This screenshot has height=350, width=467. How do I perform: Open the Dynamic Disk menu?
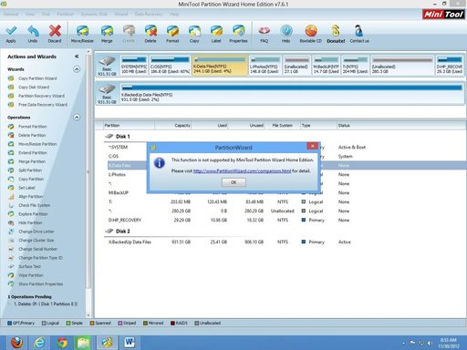pyautogui.click(x=94, y=15)
